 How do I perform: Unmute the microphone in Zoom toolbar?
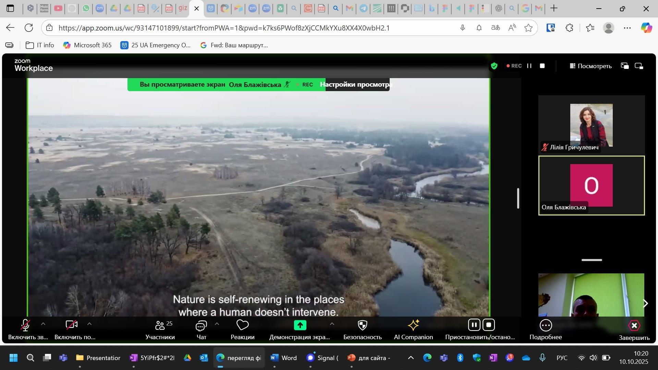25,325
